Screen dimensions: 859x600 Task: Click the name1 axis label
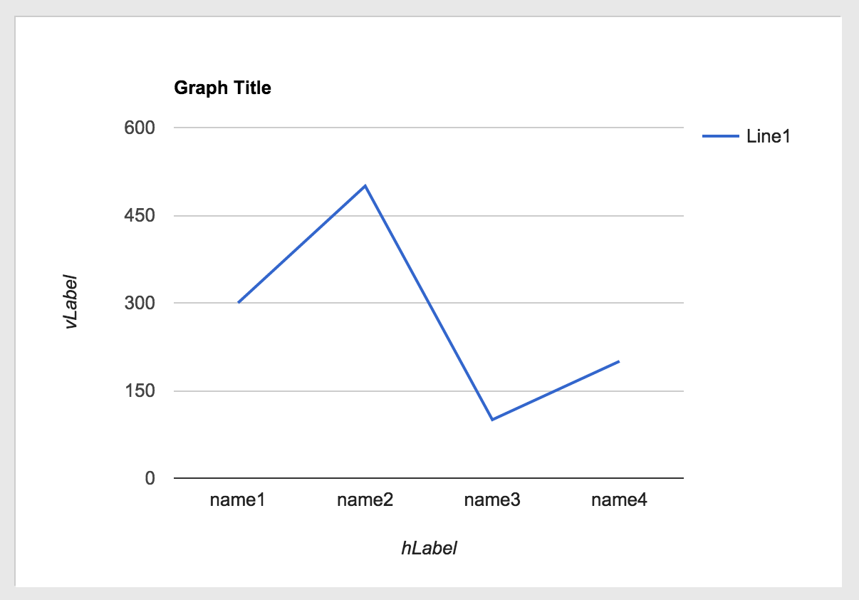pyautogui.click(x=238, y=500)
